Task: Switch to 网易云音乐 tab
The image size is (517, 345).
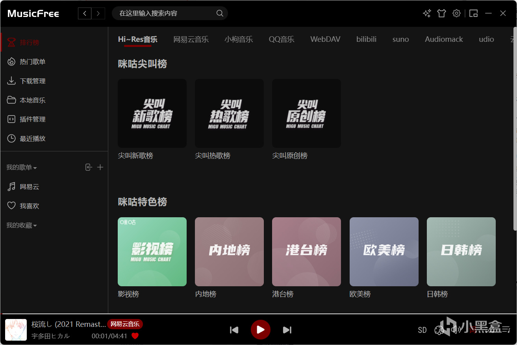Action: click(191, 39)
